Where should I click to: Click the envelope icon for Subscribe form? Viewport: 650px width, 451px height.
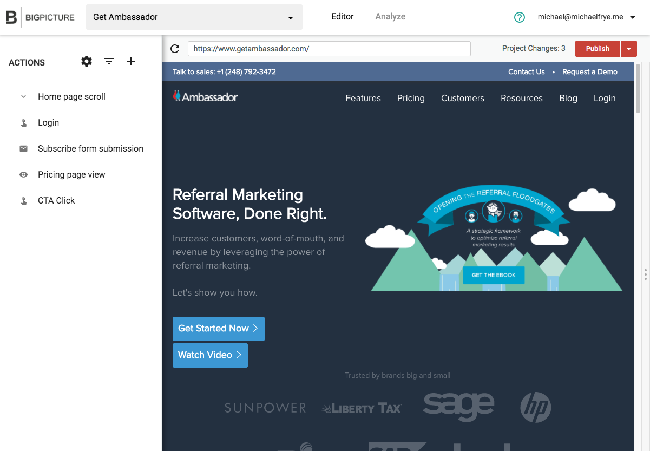click(24, 148)
